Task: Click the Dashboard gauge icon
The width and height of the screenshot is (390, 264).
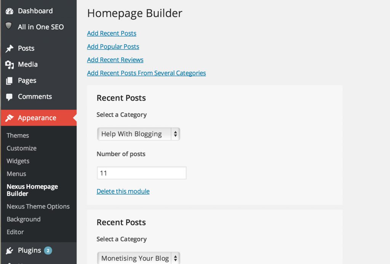Action: tap(9, 11)
